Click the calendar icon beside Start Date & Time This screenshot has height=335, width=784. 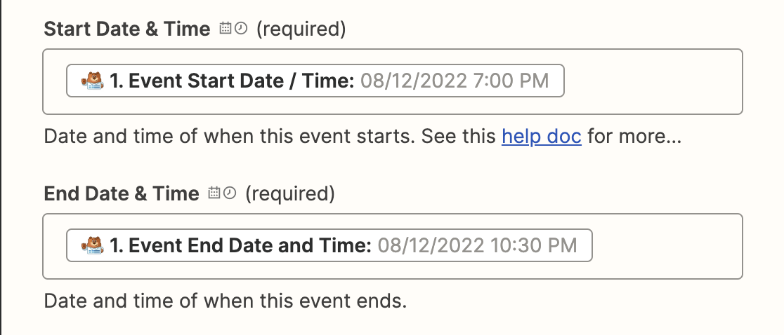[226, 29]
